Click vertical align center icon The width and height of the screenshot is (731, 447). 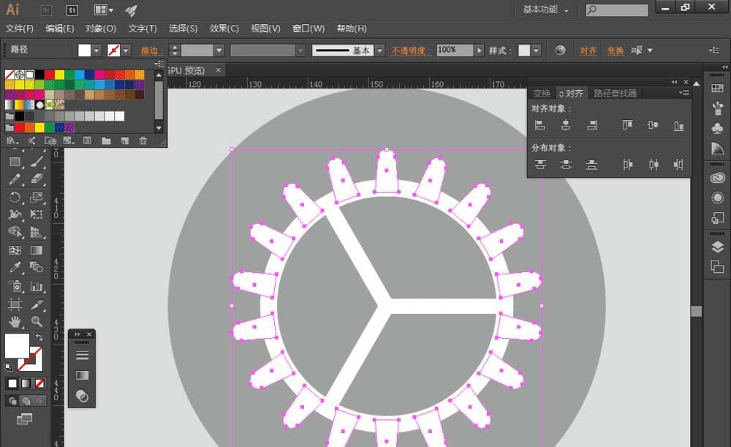tap(653, 125)
